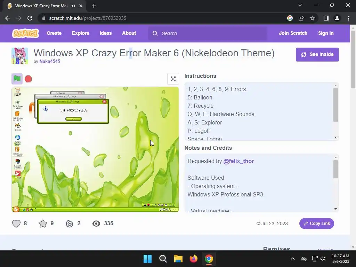The width and height of the screenshot is (356, 267).
Task: Open the Chrome profile icon
Action: (337, 18)
